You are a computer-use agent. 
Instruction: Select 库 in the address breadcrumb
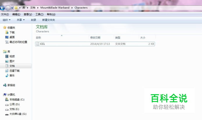click(x=24, y=8)
